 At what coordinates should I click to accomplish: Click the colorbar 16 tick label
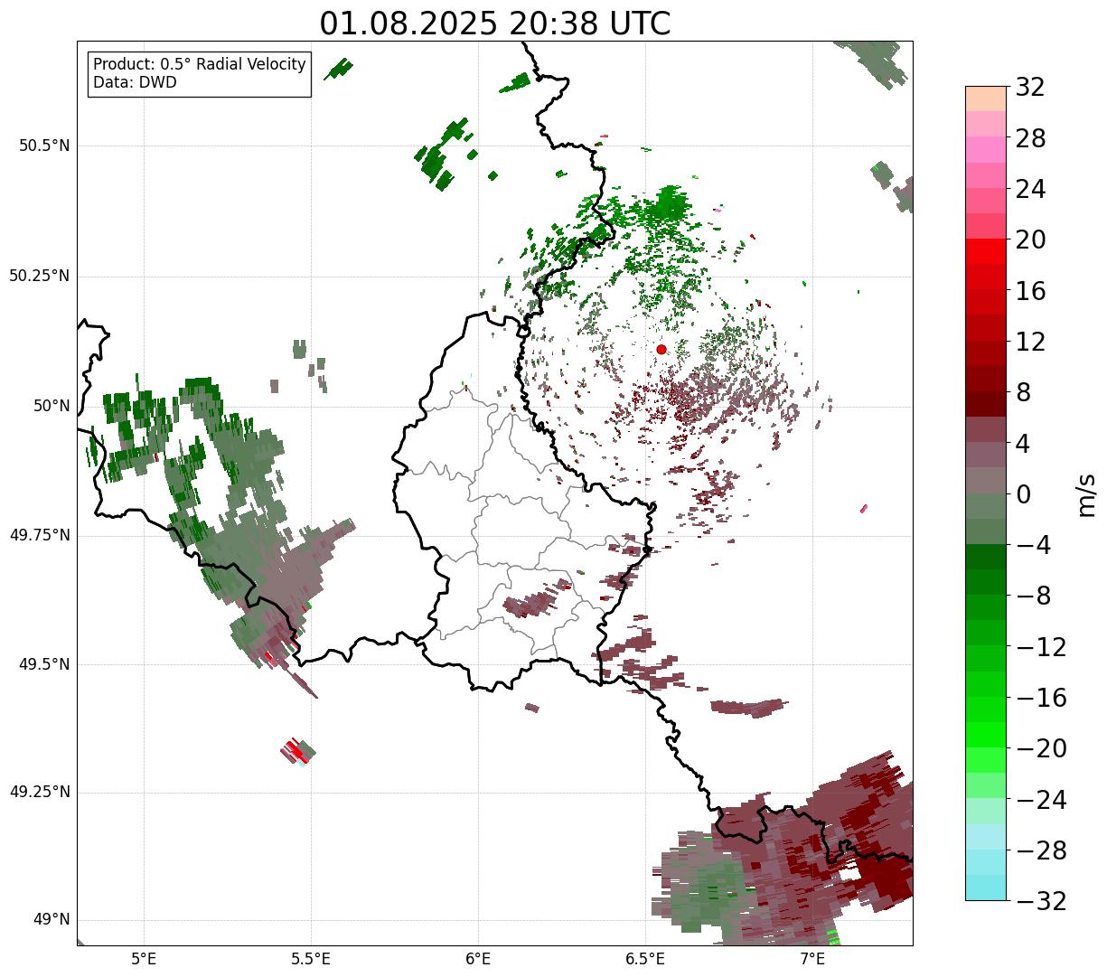(x=1030, y=291)
